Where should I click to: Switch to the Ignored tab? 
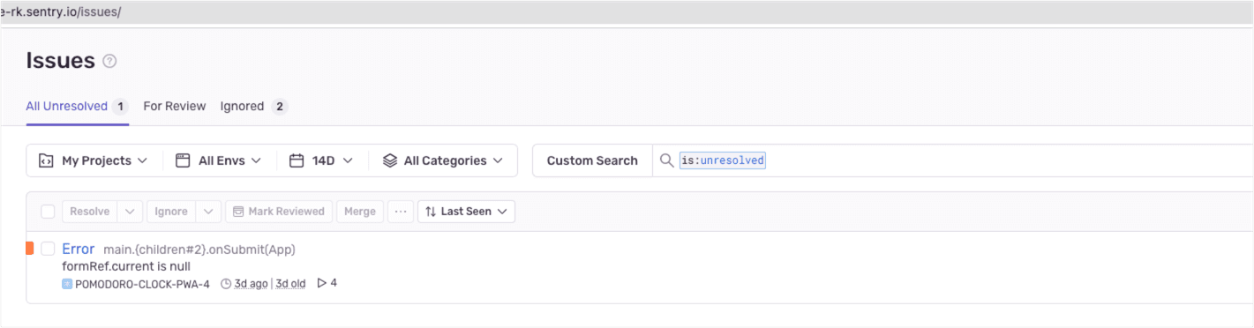253,106
